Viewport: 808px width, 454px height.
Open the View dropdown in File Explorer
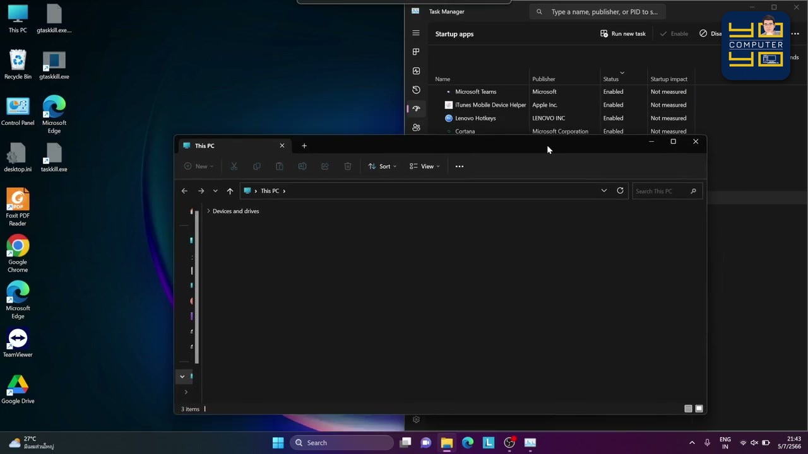point(425,166)
